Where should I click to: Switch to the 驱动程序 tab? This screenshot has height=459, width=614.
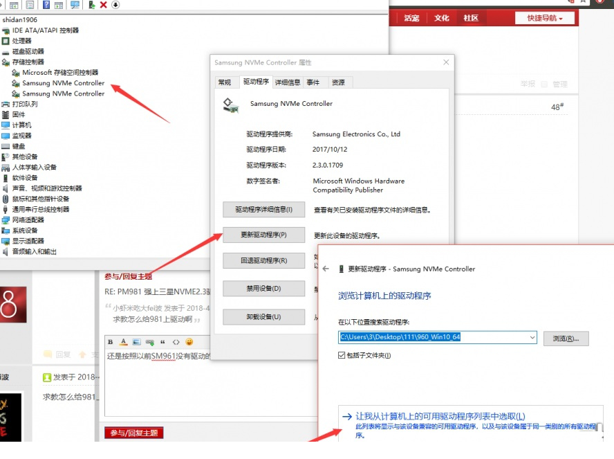pyautogui.click(x=256, y=82)
